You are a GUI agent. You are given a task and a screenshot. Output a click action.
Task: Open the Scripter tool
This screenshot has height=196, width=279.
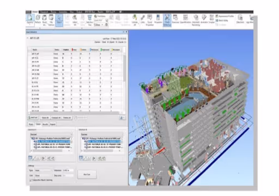[211, 19]
